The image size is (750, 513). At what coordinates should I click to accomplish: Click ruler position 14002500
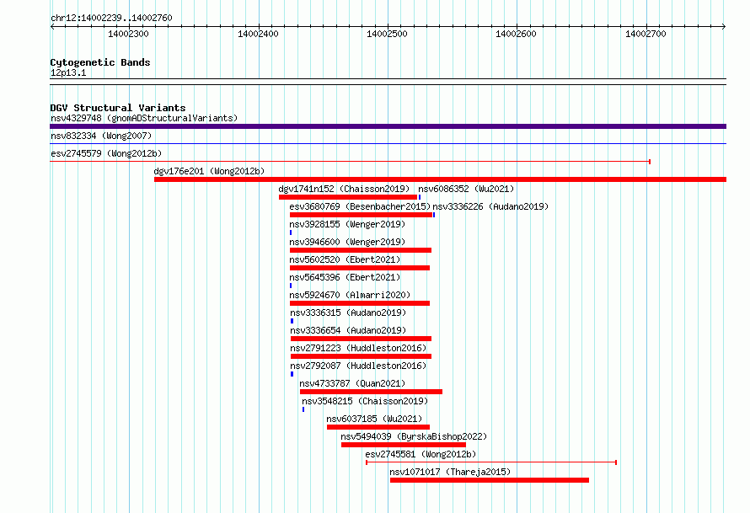click(x=387, y=34)
